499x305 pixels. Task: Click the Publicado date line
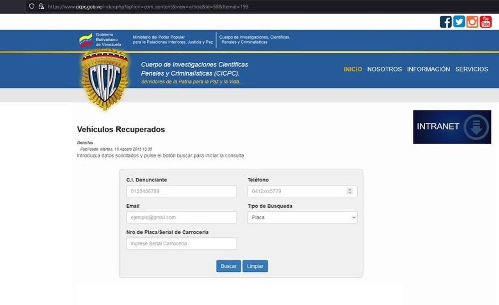(x=116, y=149)
